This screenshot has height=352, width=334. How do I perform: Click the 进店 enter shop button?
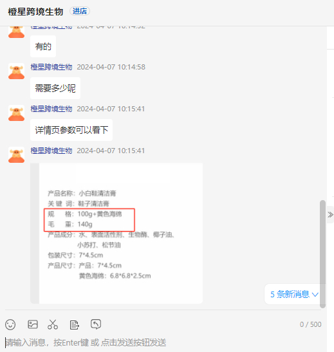[80, 11]
